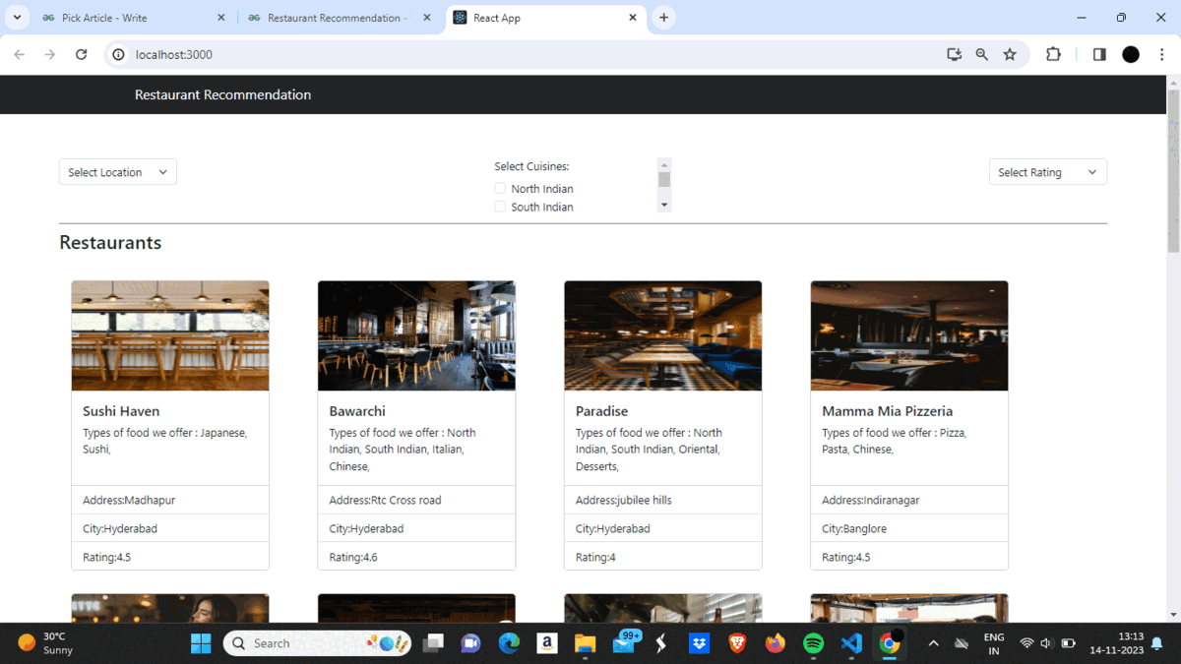Click the page vertical scrollbar thumb
Image resolution: width=1181 pixels, height=664 pixels.
point(1173,169)
